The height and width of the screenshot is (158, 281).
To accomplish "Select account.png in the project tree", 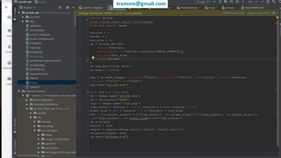I will coord(35,30).
